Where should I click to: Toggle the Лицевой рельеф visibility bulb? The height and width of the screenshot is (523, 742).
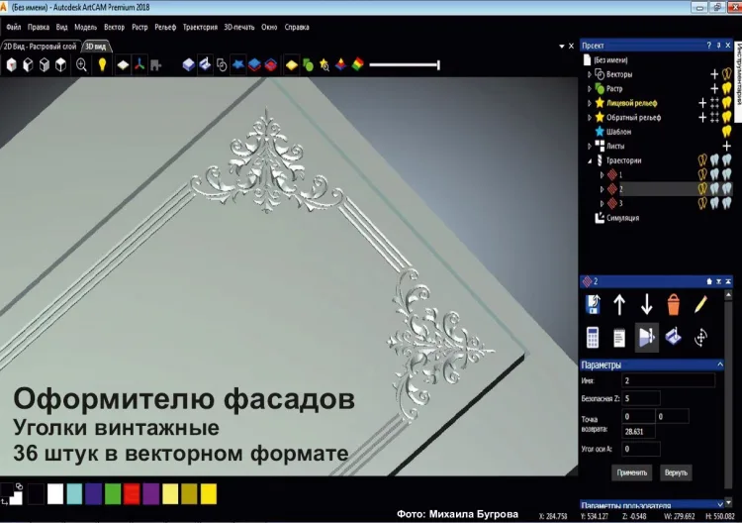[726, 103]
